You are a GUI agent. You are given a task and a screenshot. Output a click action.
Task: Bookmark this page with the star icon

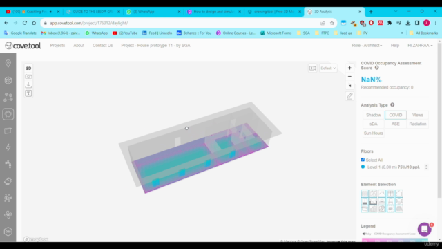(332, 23)
